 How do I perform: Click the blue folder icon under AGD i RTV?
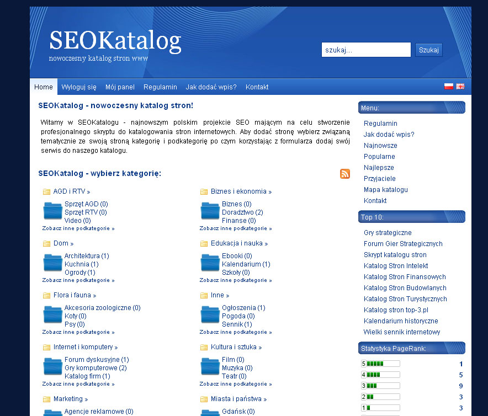tap(52, 211)
